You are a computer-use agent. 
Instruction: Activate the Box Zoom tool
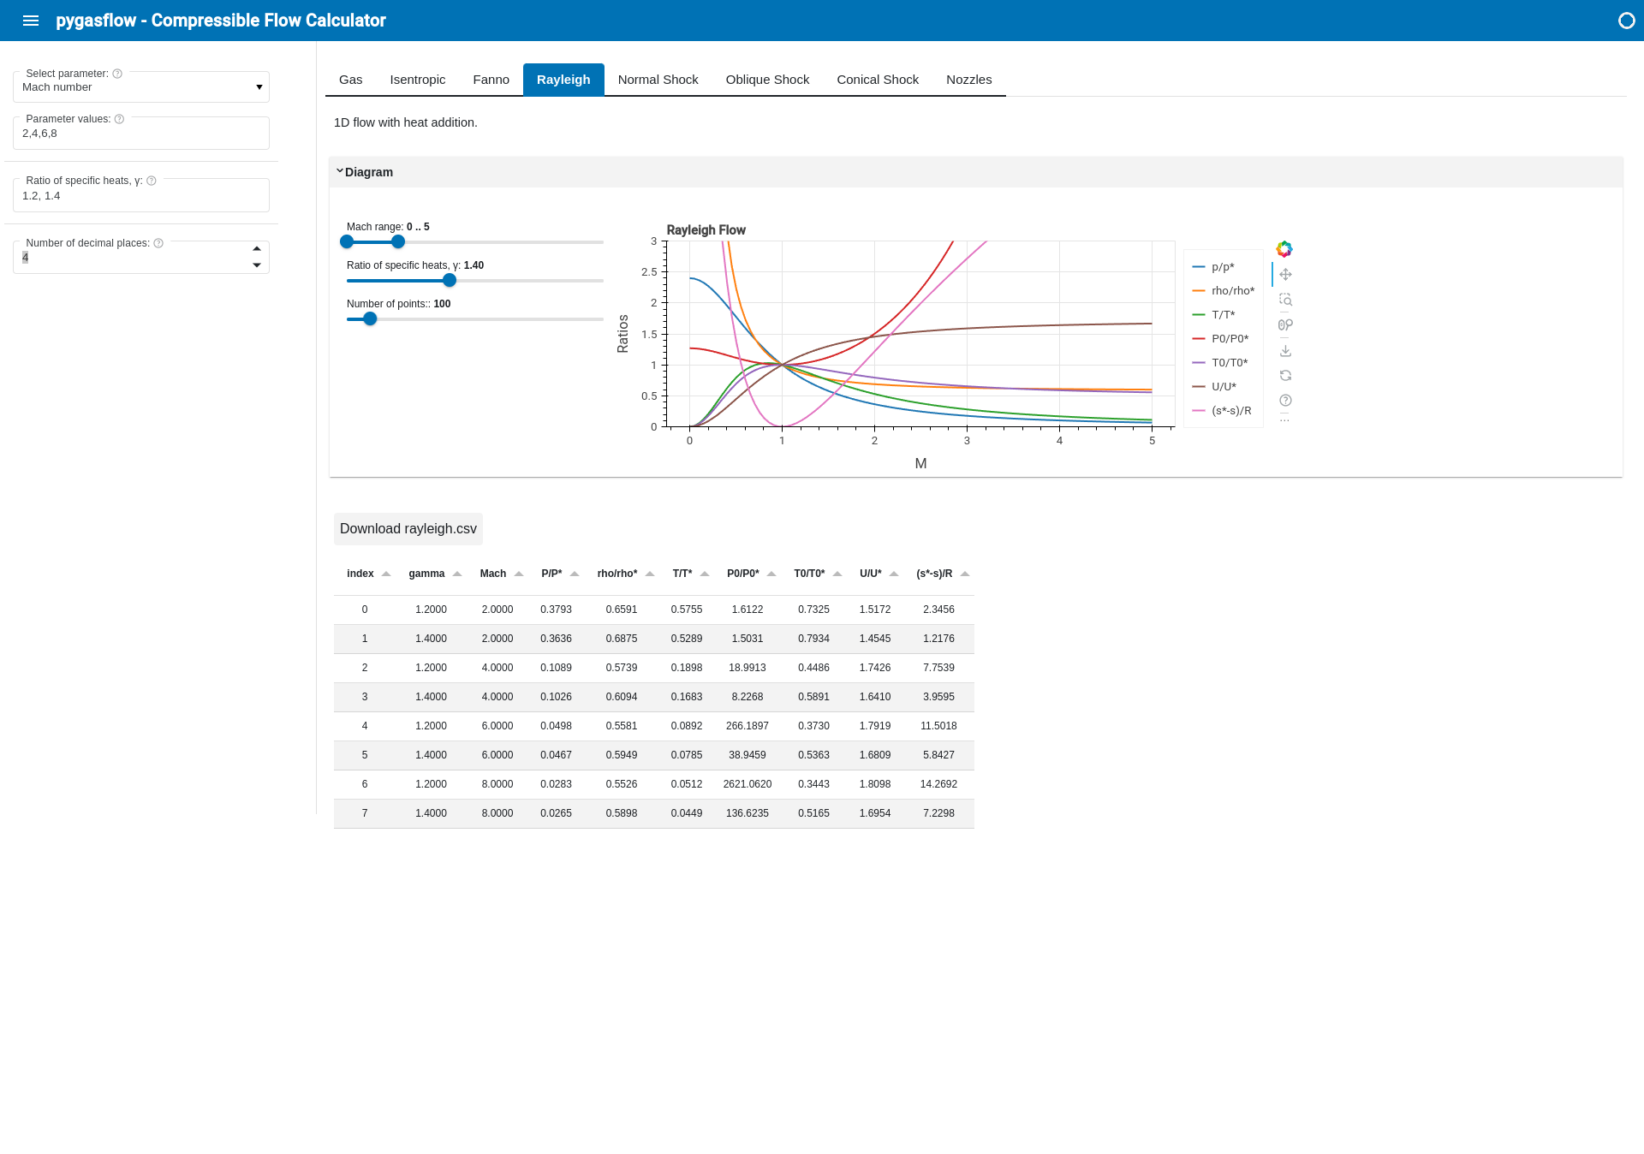pos(1285,300)
